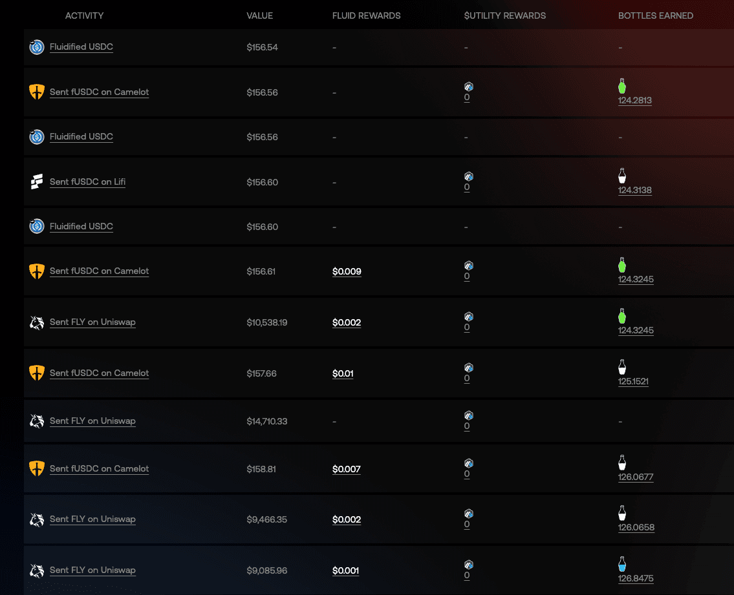Click the Camelot icon in the $157.66 row
This screenshot has width=734, height=595.
[36, 373]
